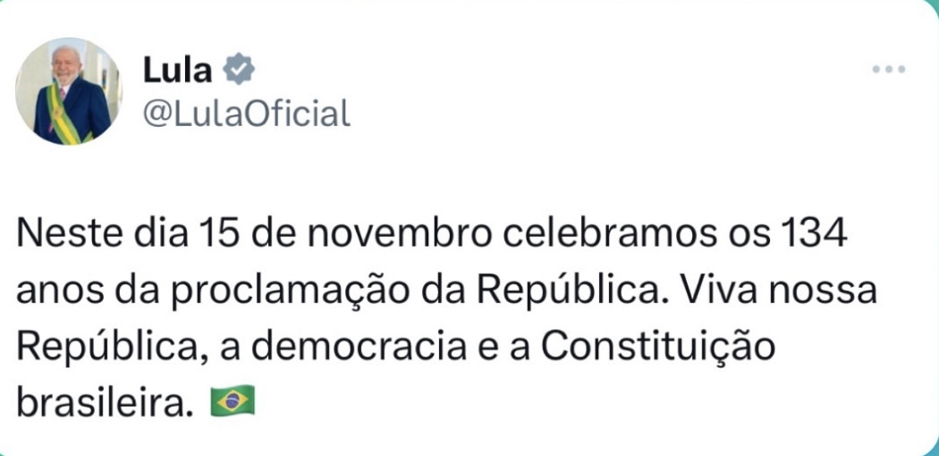The image size is (939, 456).
Task: Click the number 15 in the tweet
Action: (216, 234)
